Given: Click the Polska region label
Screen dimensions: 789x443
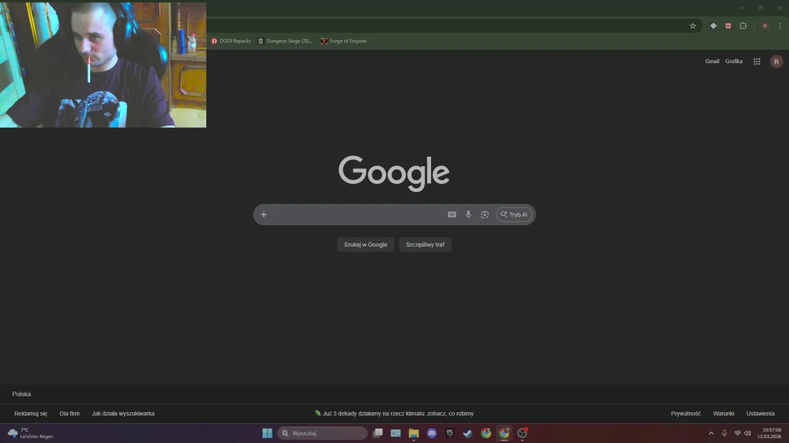Looking at the screenshot, I should pyautogui.click(x=22, y=394).
